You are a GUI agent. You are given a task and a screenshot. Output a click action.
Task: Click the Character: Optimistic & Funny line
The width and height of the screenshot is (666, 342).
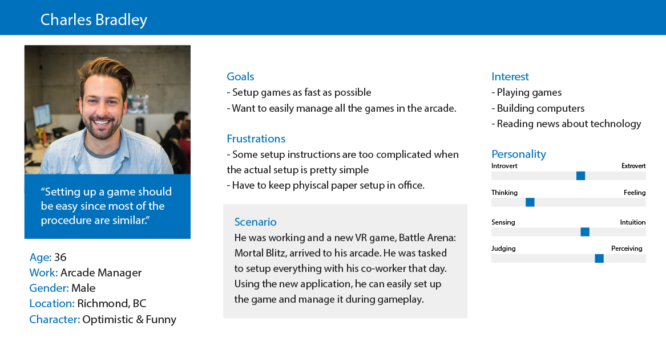[x=103, y=320]
